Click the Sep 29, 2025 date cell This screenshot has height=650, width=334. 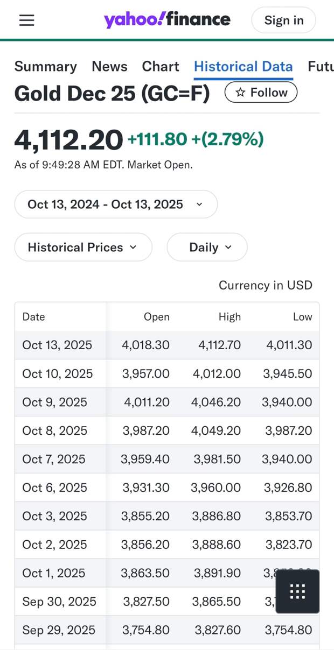(59, 630)
